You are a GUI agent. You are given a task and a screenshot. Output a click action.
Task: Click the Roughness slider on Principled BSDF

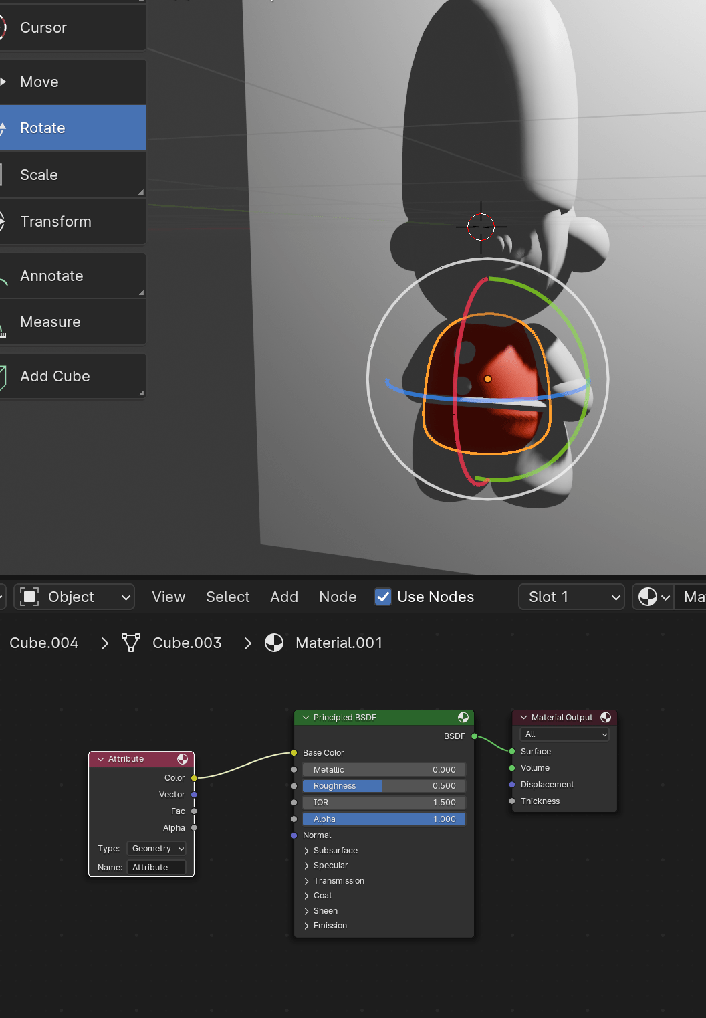point(383,785)
